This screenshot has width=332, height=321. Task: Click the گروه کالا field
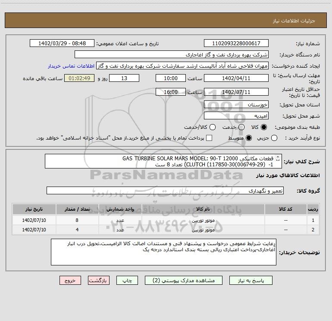[165, 190]
